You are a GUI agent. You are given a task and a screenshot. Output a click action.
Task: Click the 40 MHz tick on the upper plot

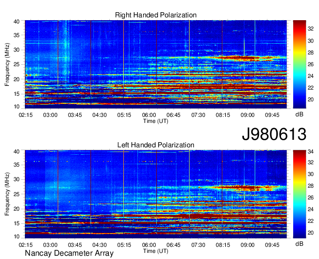point(16,22)
